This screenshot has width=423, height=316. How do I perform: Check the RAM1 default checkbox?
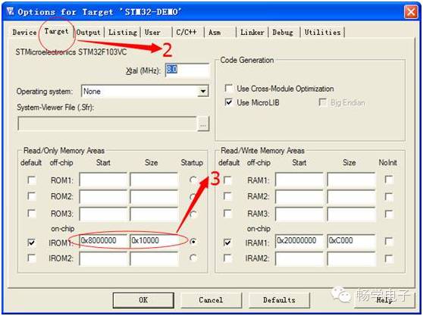click(x=227, y=180)
